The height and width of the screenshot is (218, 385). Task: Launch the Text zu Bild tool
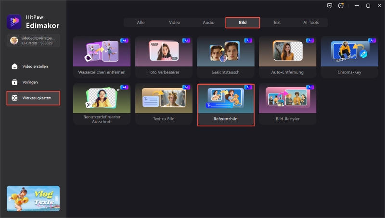[164, 104]
